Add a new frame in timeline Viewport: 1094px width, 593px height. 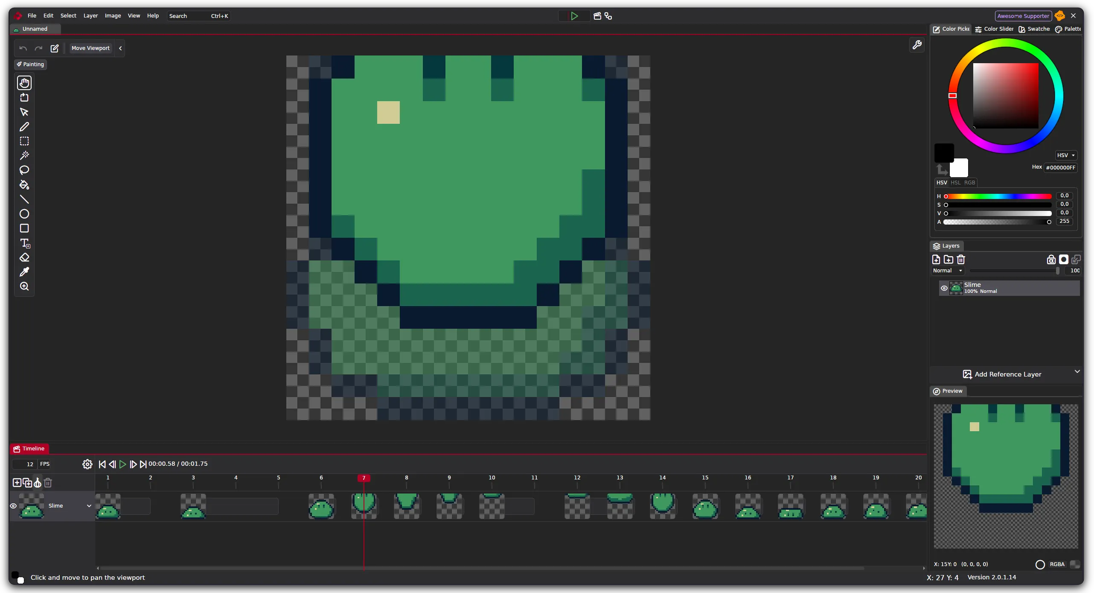tap(17, 483)
